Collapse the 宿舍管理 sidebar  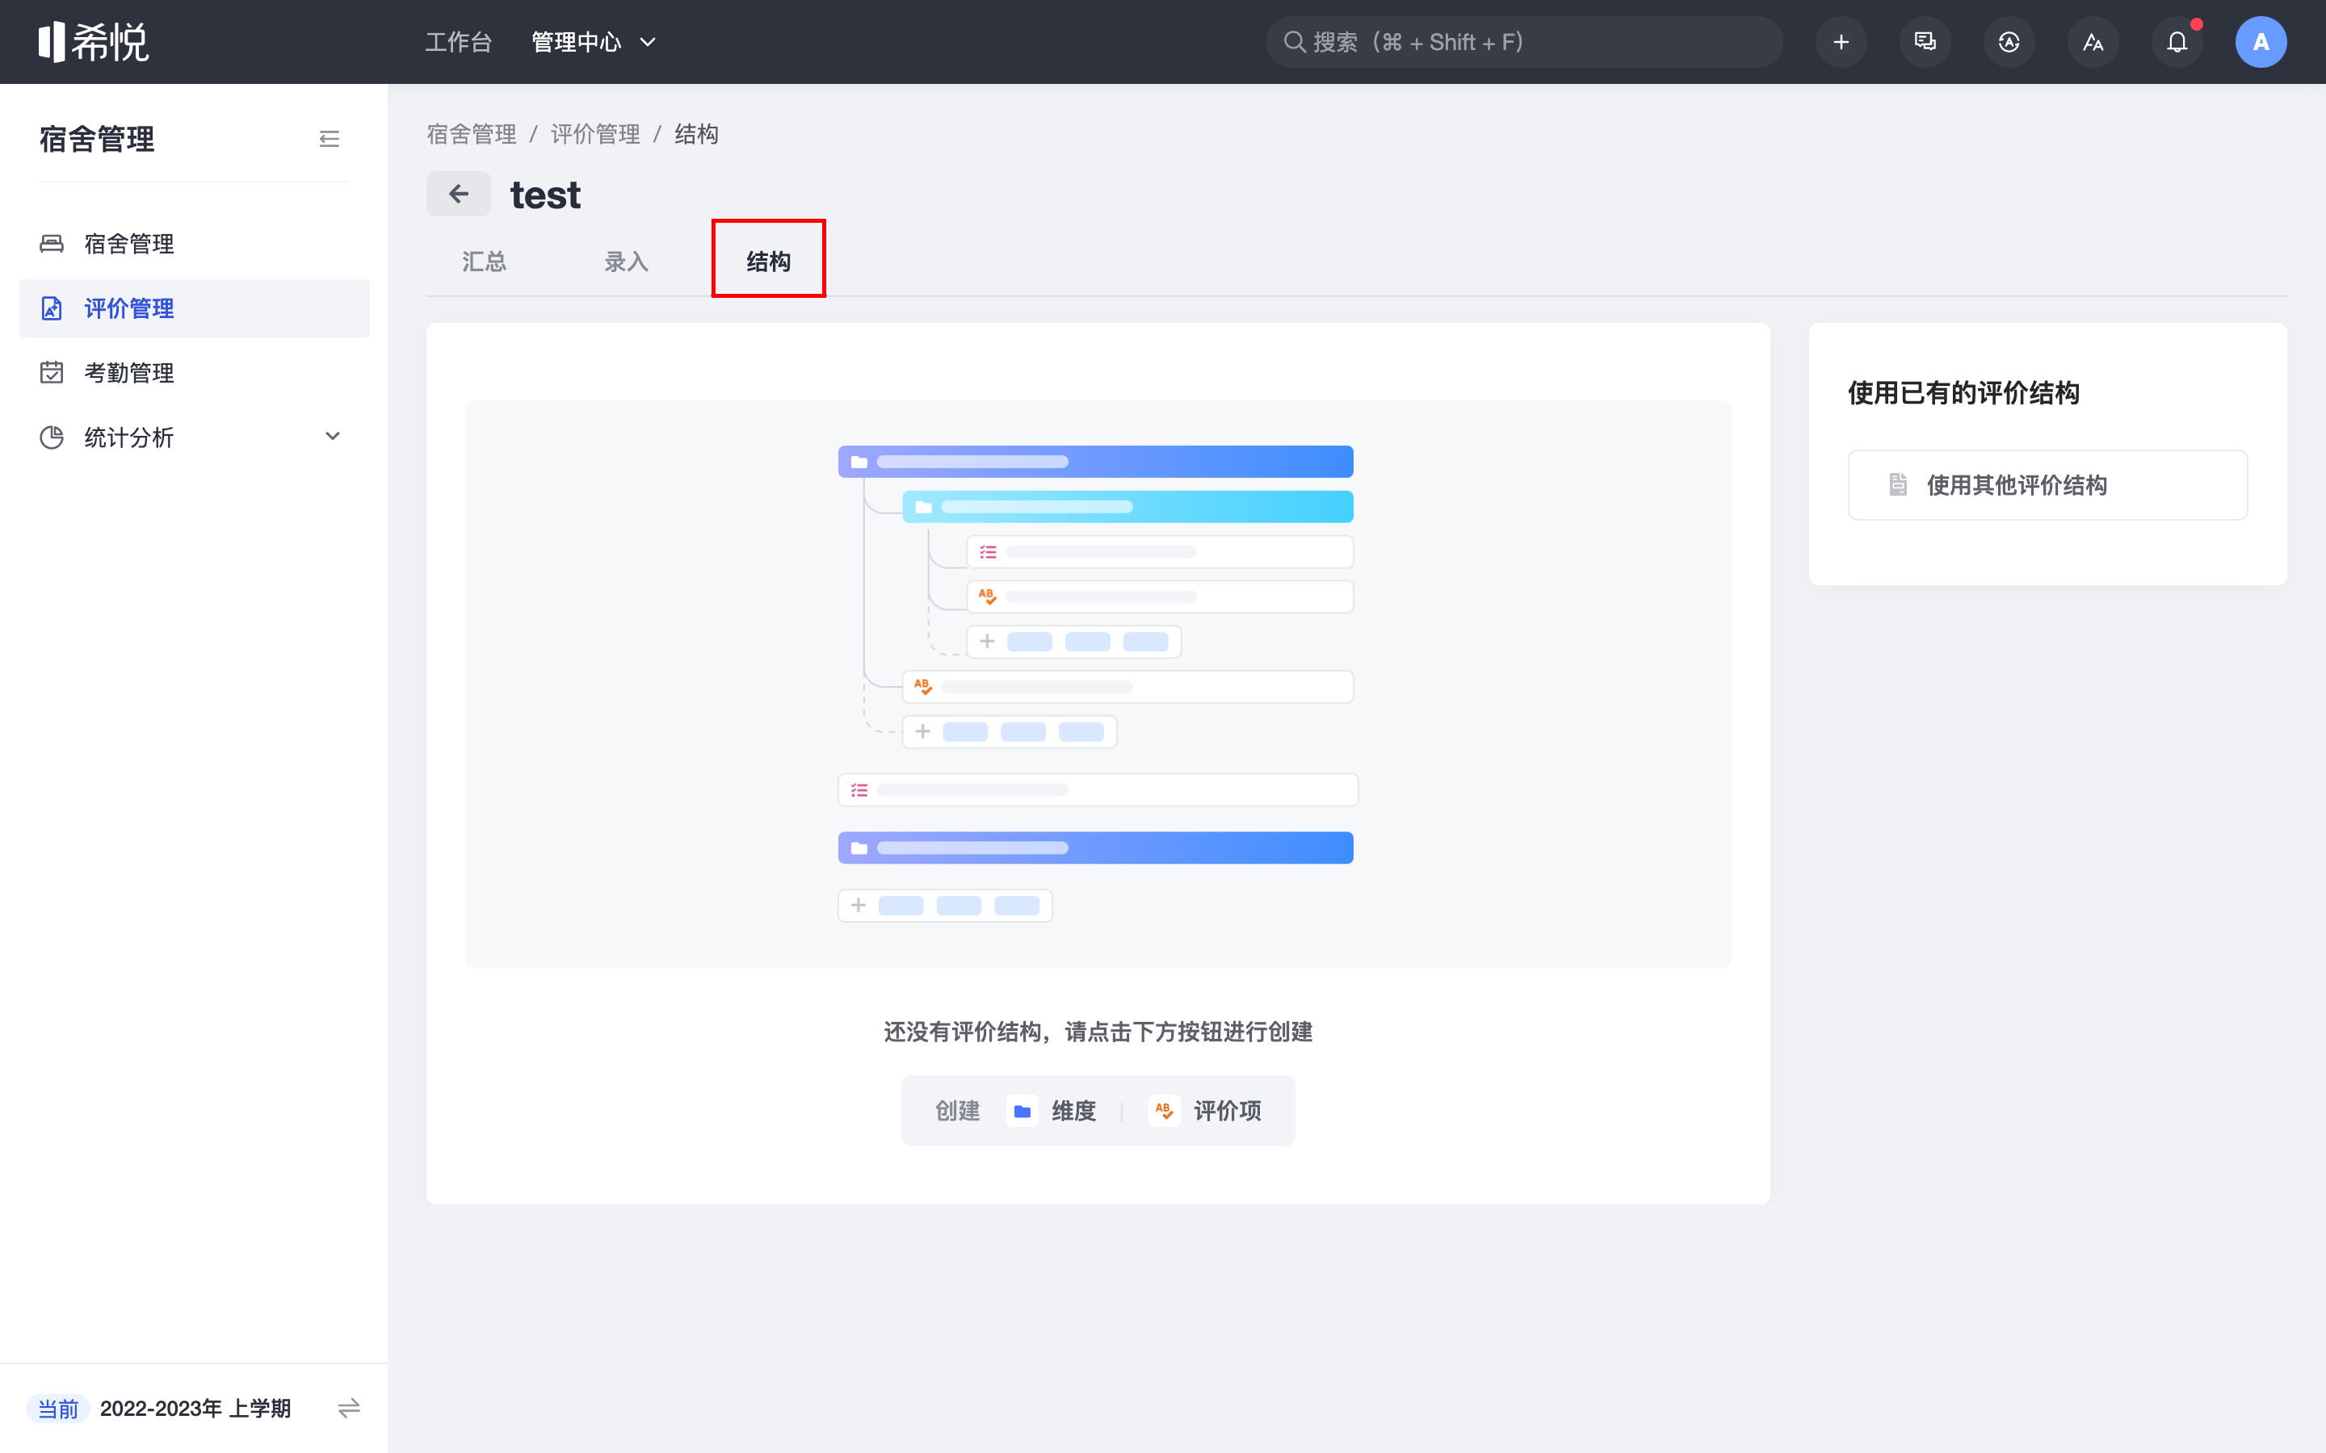click(329, 140)
